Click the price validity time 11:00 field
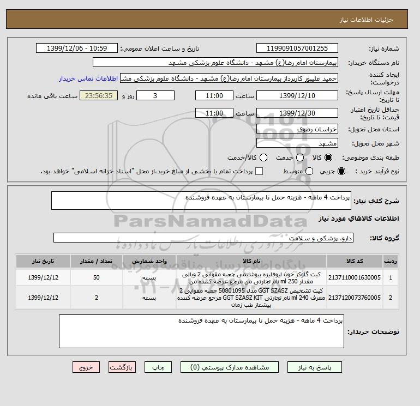This screenshot has height=406, width=420. (x=214, y=113)
